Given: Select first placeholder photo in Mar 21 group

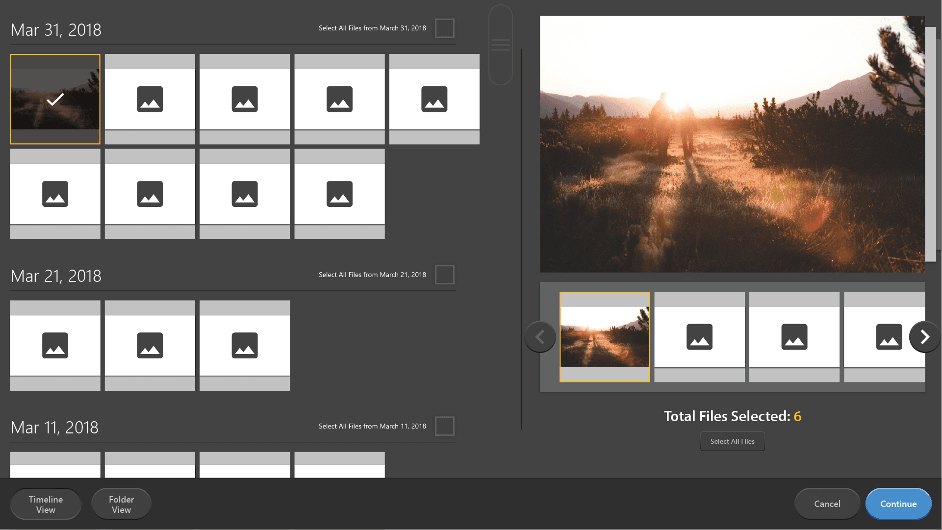Looking at the screenshot, I should 55,345.
